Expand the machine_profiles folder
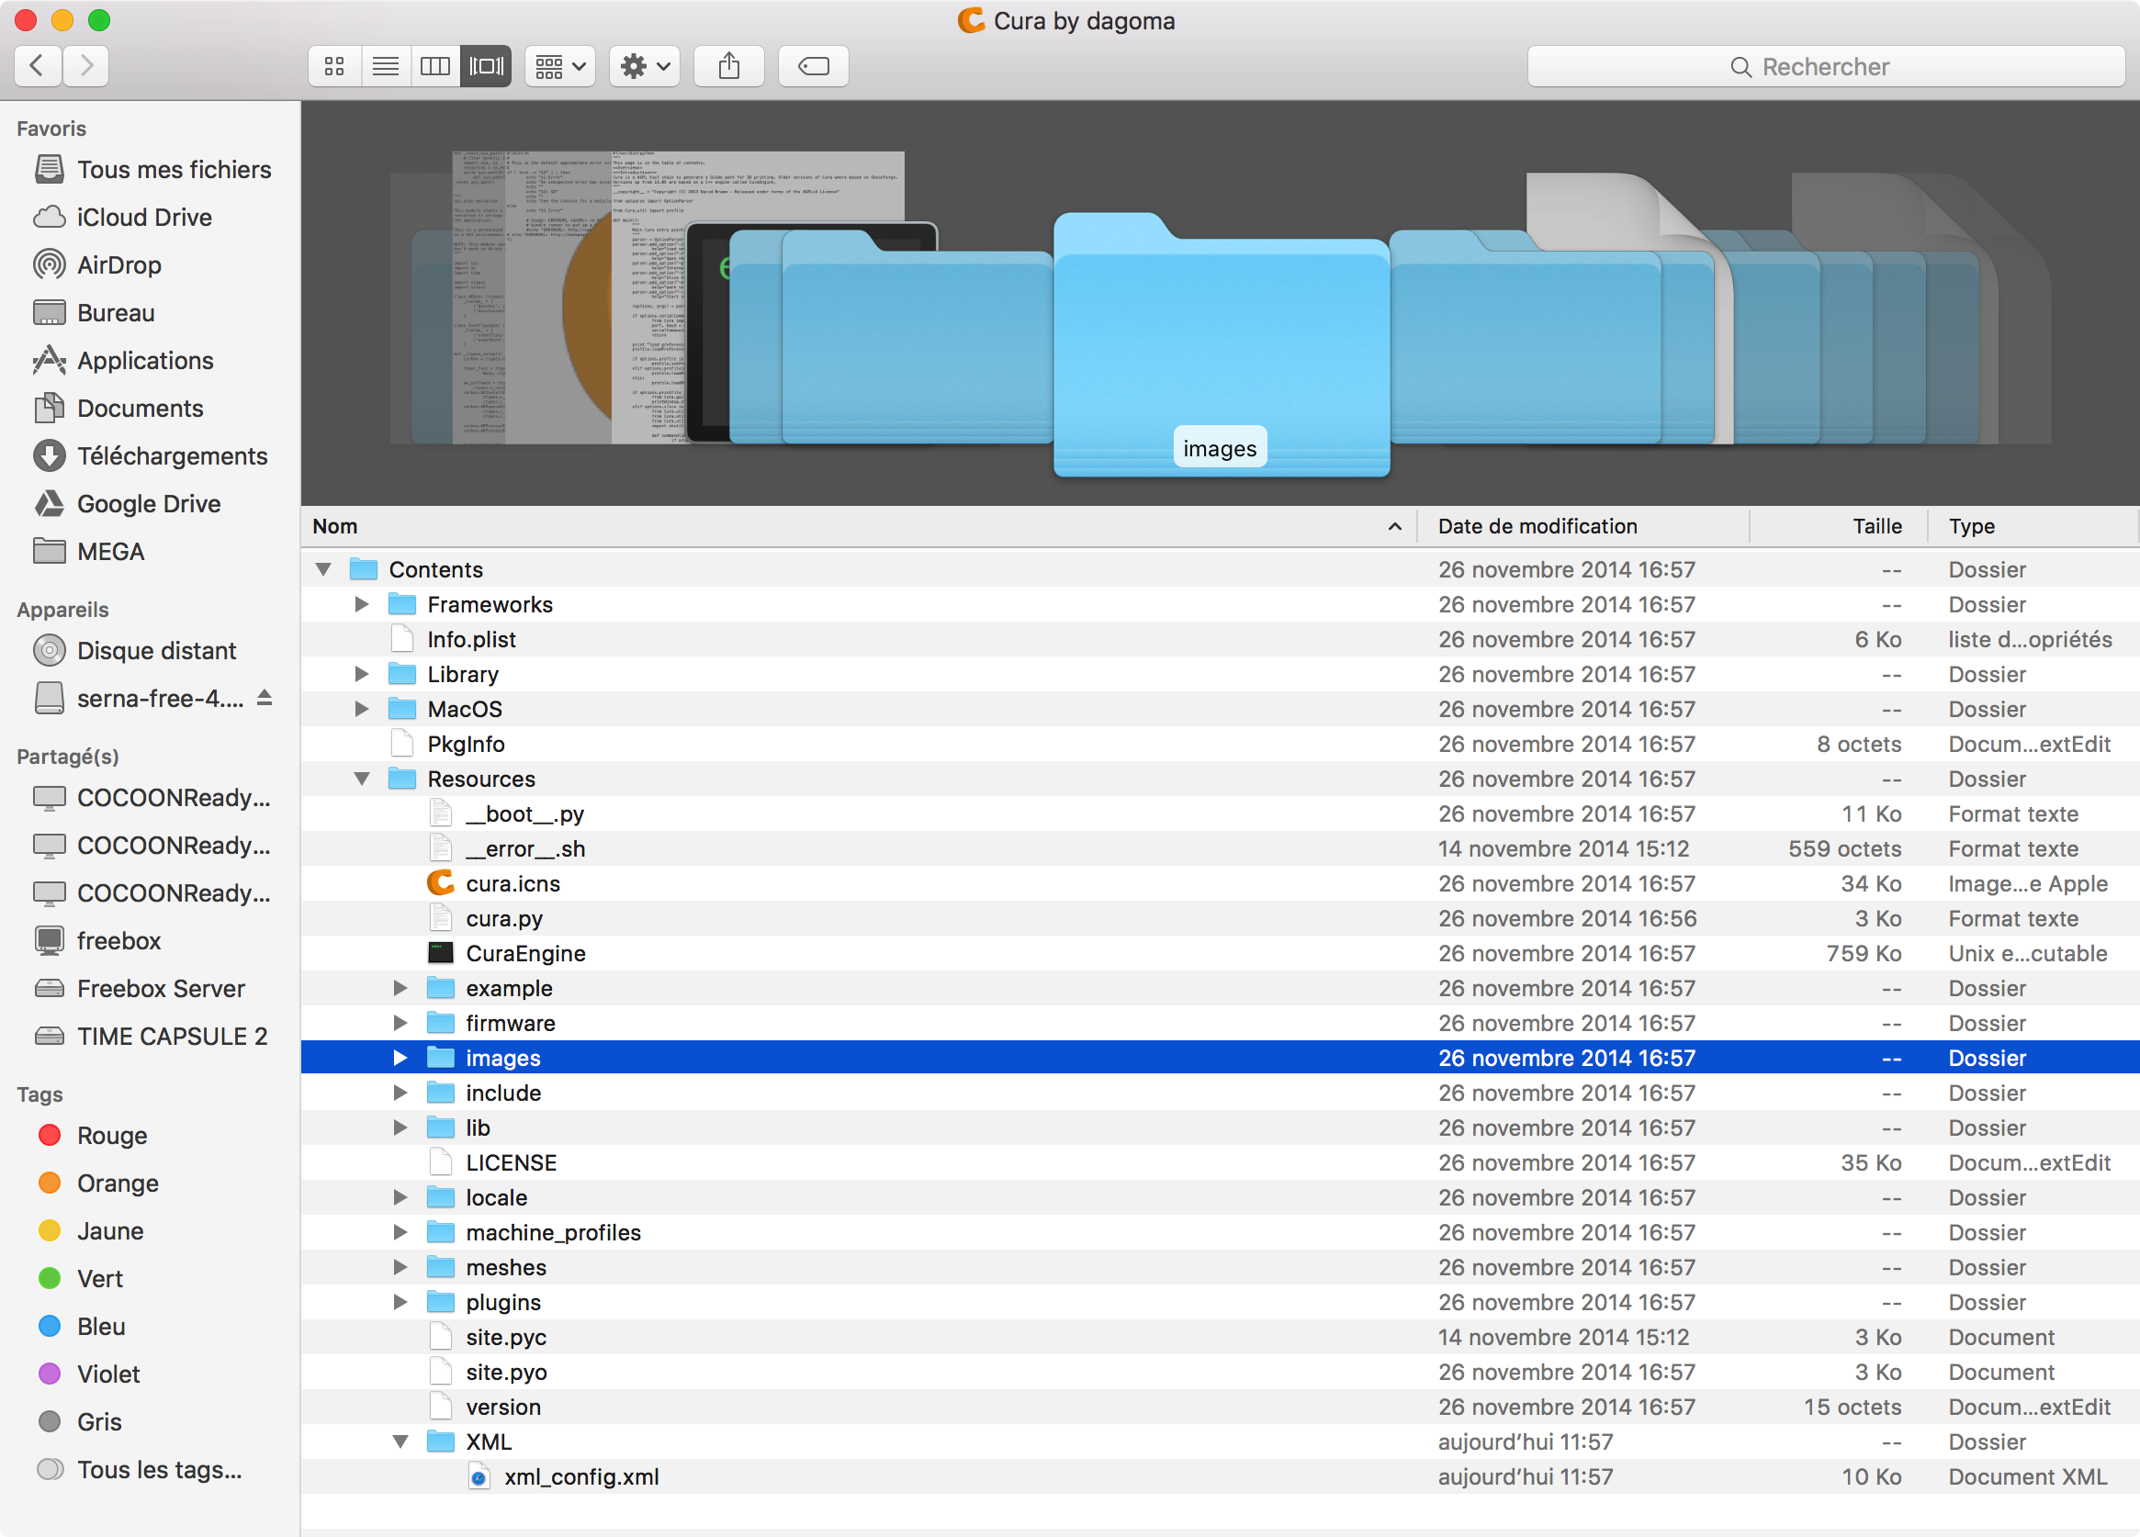Image resolution: width=2140 pixels, height=1537 pixels. click(400, 1233)
